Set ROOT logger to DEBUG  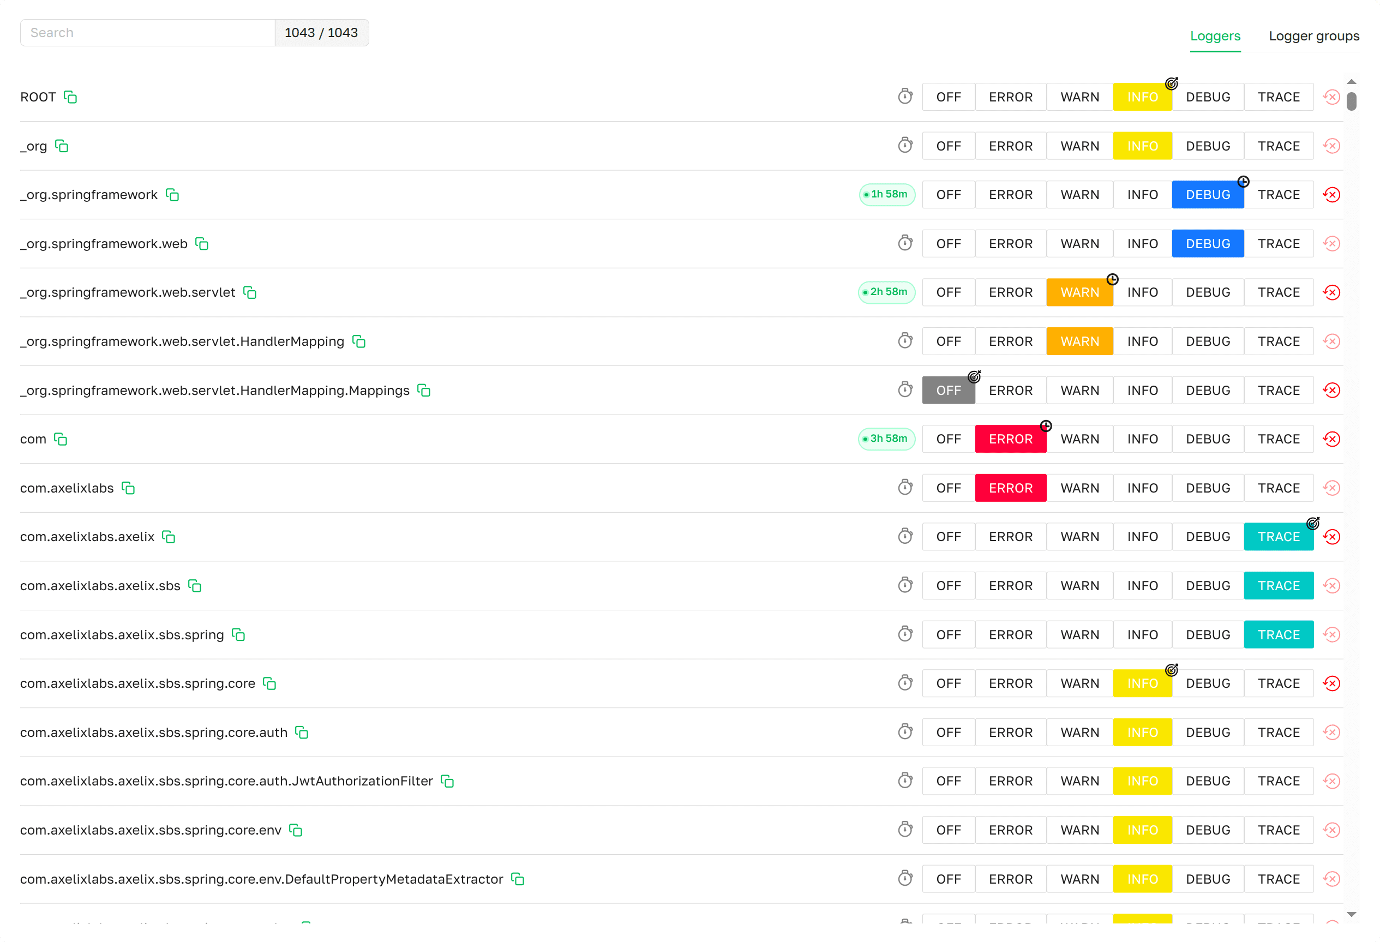tap(1208, 97)
